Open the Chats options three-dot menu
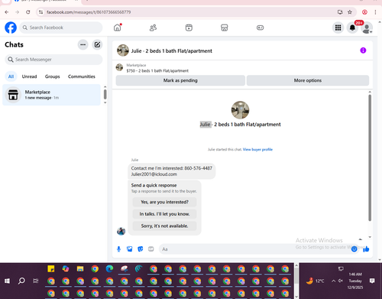Image resolution: width=382 pixels, height=299 pixels. point(83,44)
